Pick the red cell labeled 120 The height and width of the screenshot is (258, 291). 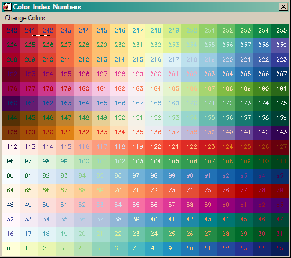pyautogui.click(x=155, y=147)
